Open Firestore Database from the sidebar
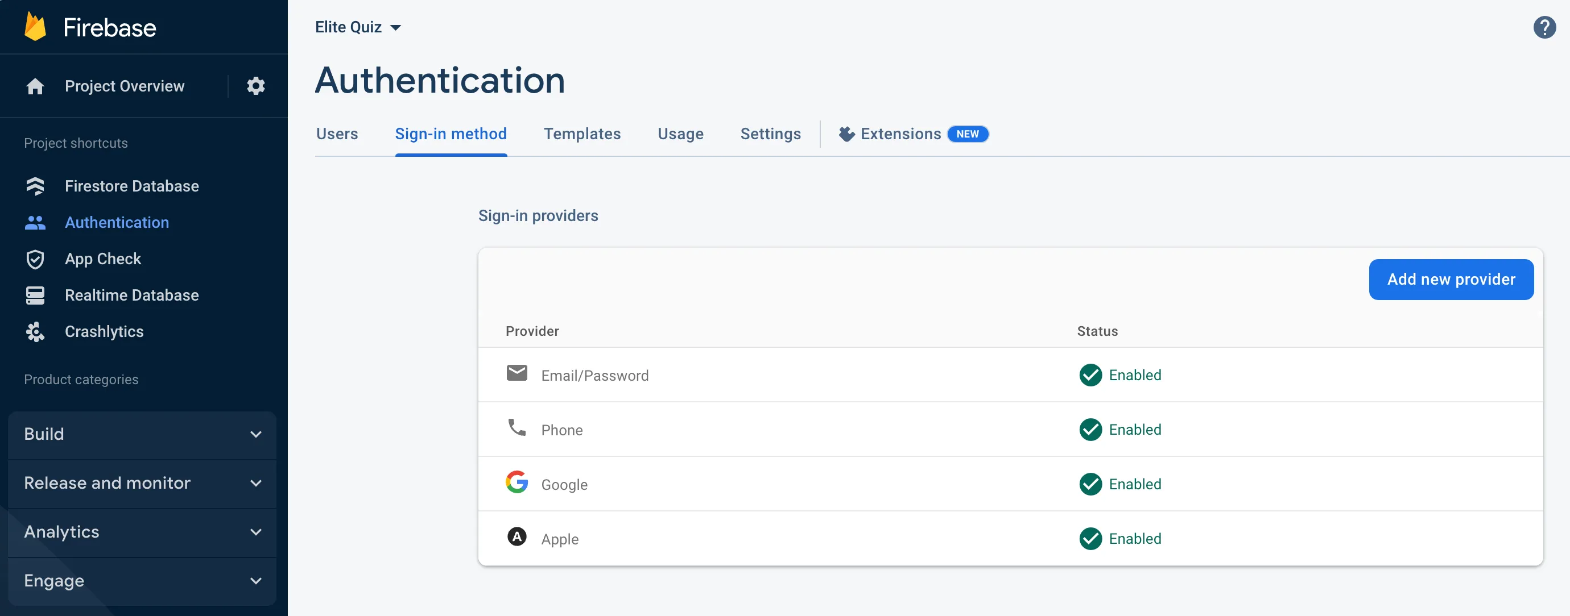Screen dimensions: 1570x616 (131, 186)
